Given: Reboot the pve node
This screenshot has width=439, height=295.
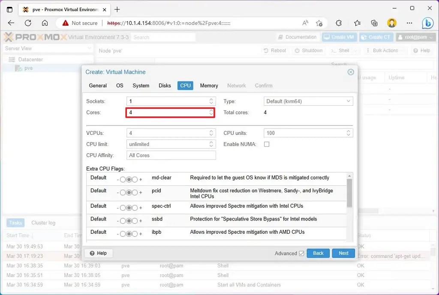Looking at the screenshot, I should 275,50.
